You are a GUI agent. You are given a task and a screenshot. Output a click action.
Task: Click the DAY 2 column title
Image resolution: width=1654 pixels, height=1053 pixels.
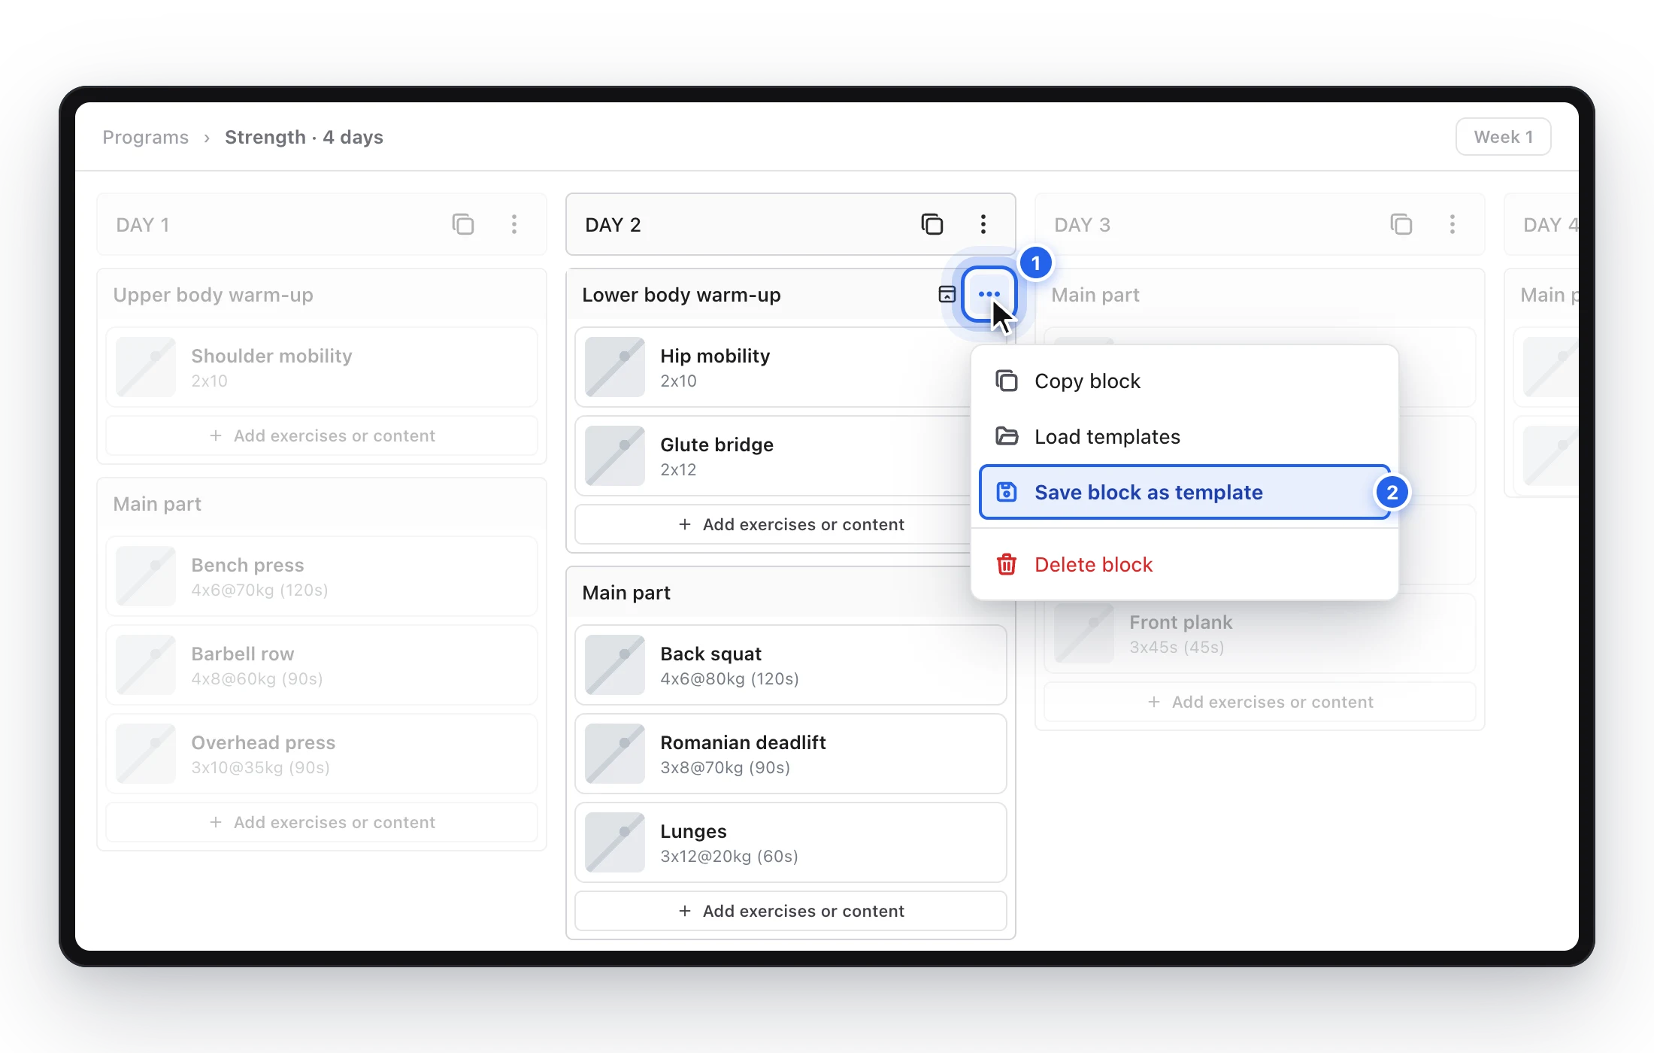[613, 225]
